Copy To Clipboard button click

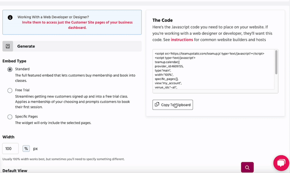point(173,105)
